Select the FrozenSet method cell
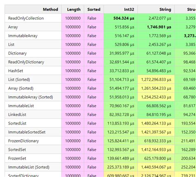This screenshot has height=177, width=196. click(33, 158)
